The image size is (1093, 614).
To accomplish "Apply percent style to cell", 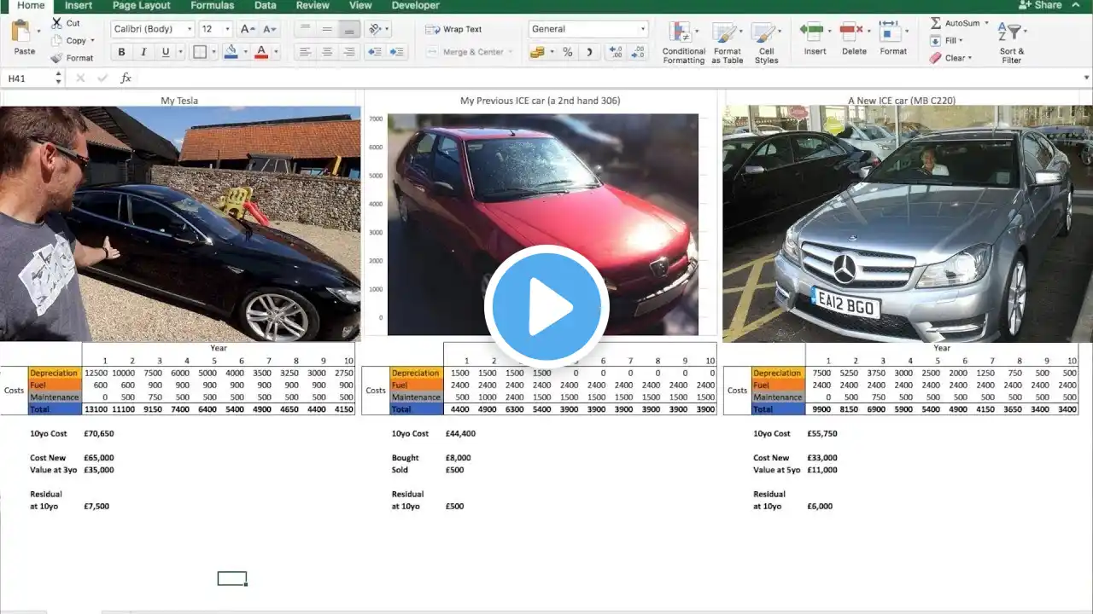I will click(567, 52).
